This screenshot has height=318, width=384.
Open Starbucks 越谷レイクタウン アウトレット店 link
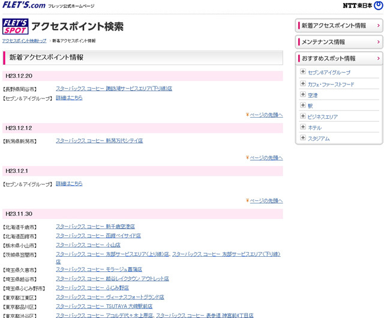[x=112, y=278]
